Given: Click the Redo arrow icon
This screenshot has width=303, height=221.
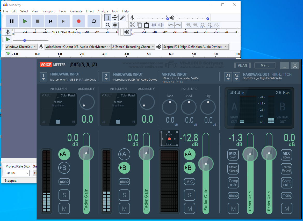Looking at the screenshot, I should (x=178, y=25).
